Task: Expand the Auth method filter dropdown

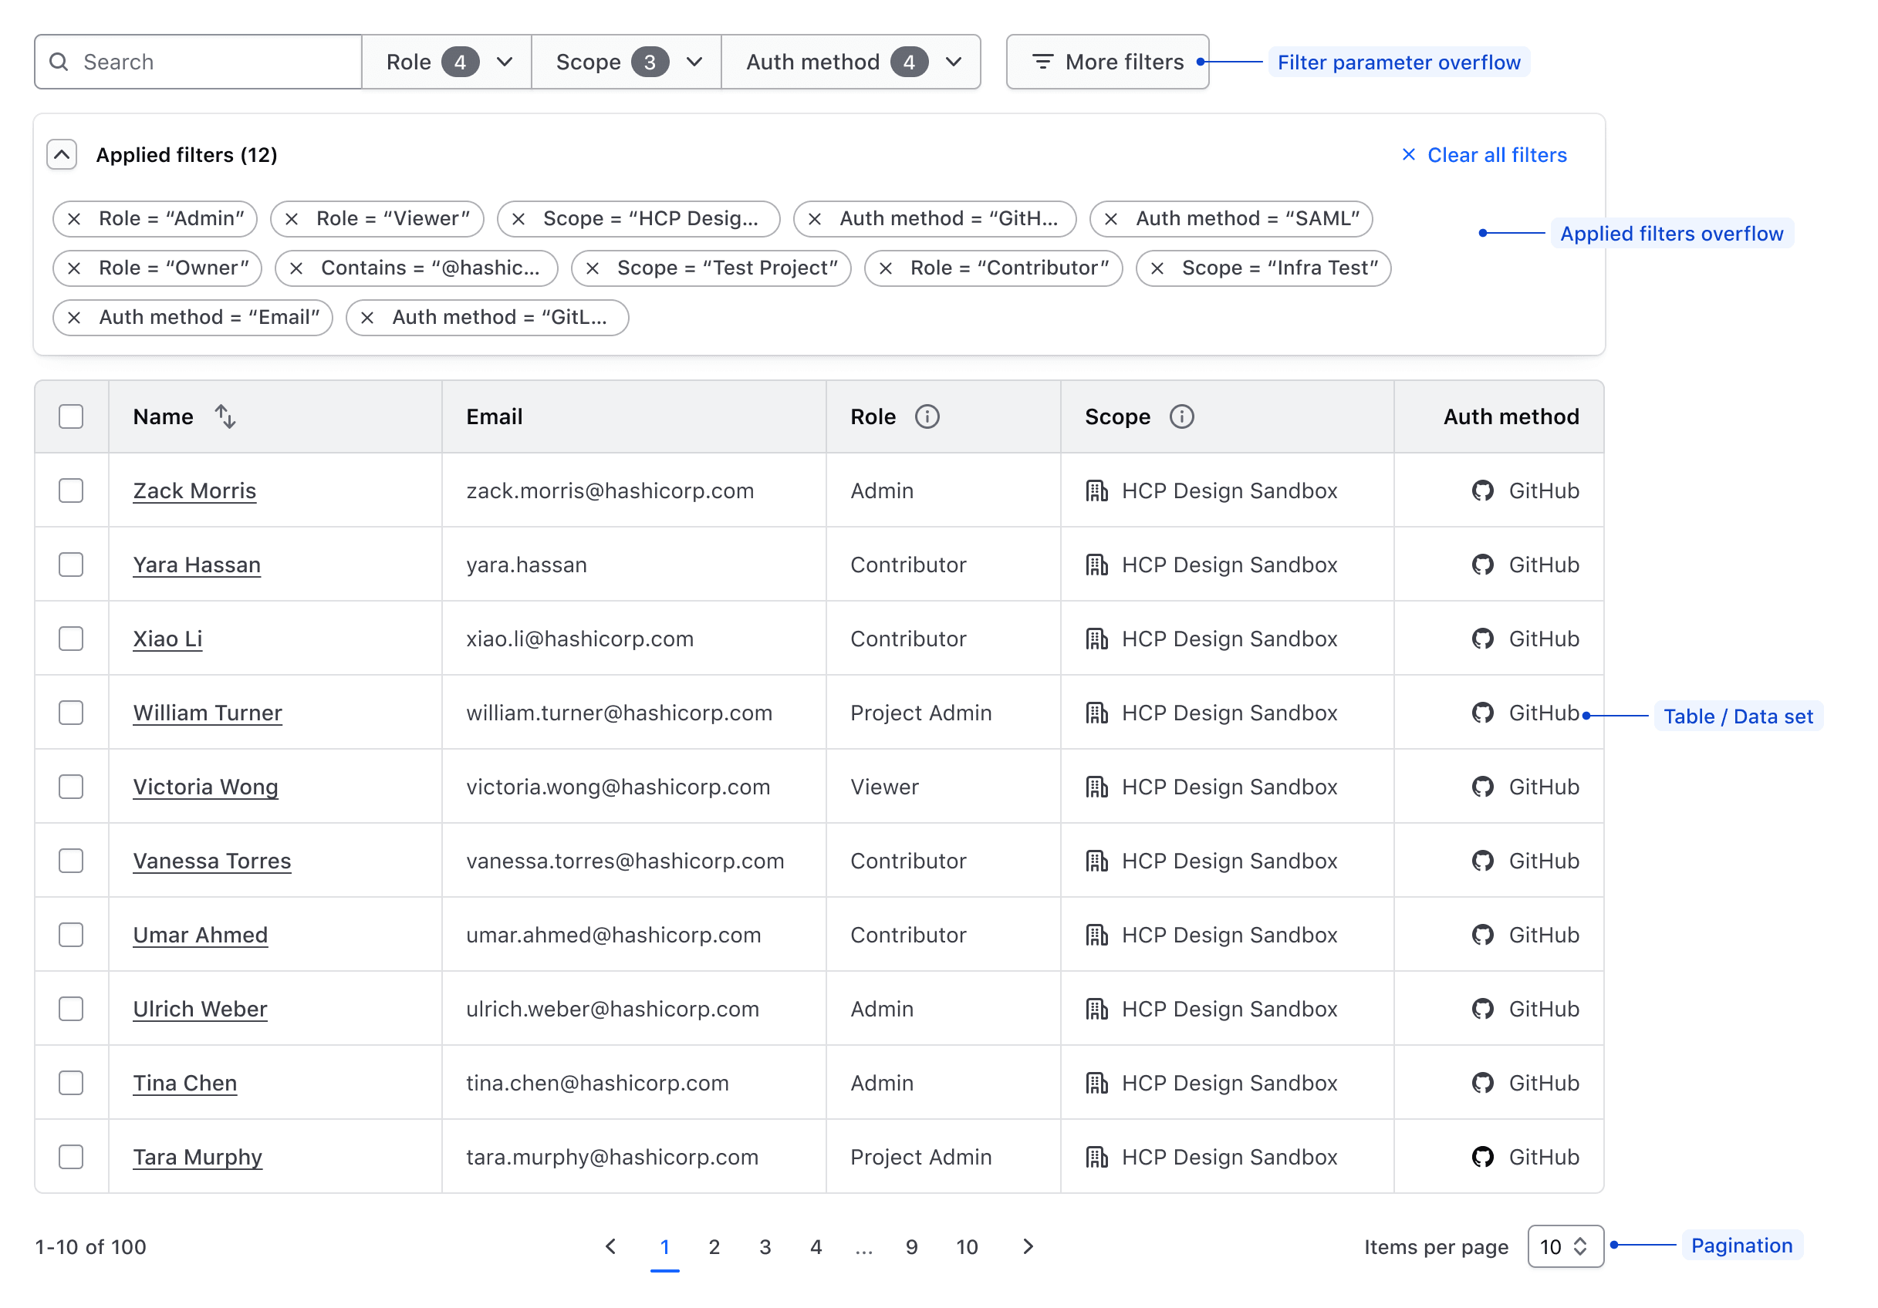Action: point(851,62)
